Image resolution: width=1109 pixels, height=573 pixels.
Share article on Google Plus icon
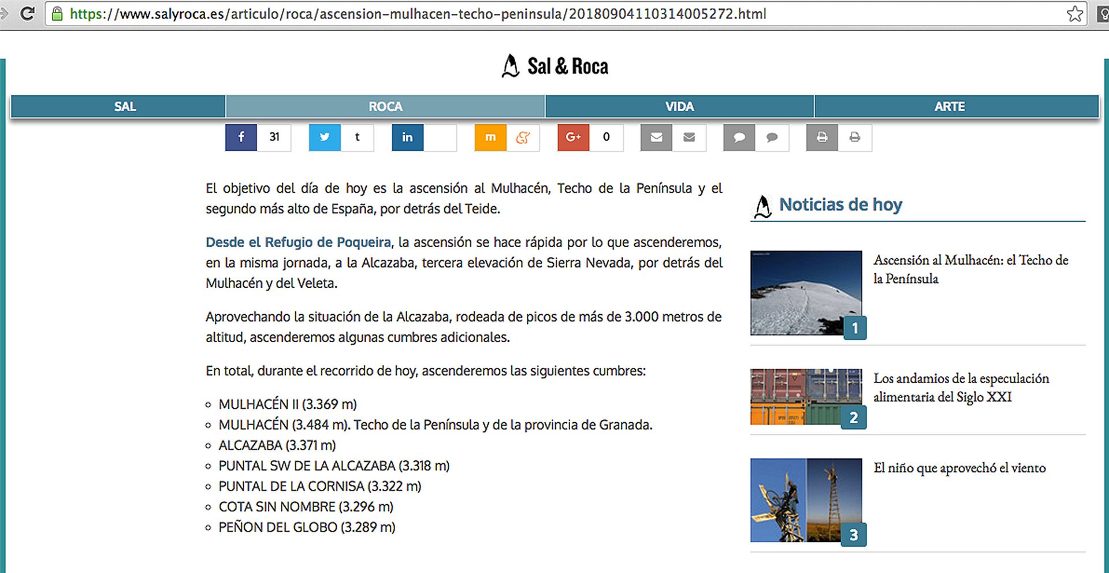573,137
